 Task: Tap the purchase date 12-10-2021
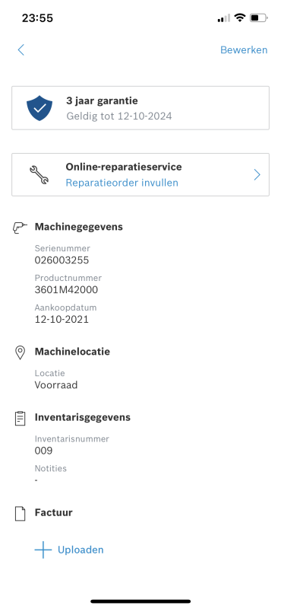[62, 319]
